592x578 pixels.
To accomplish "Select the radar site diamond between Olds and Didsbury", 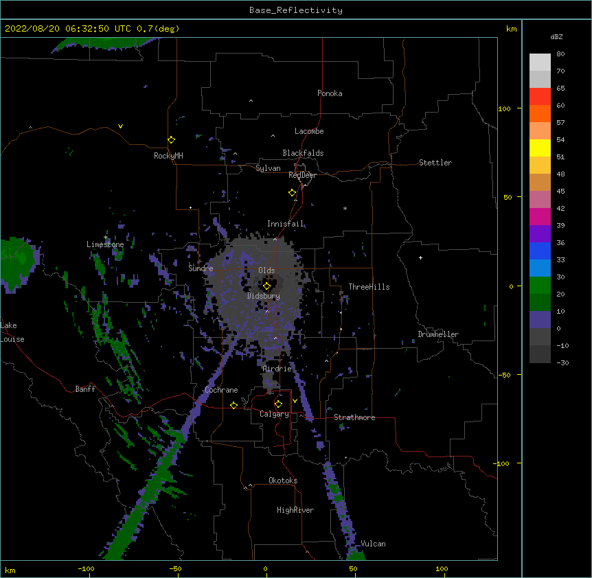I will click(x=266, y=286).
